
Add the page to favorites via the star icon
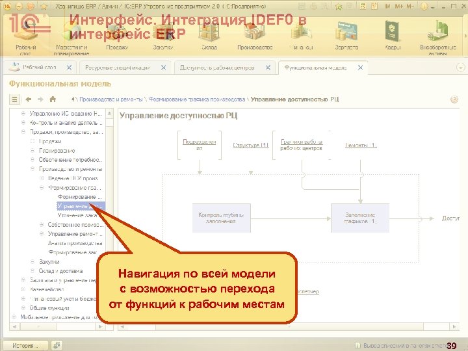pyautogui.click(x=339, y=6)
